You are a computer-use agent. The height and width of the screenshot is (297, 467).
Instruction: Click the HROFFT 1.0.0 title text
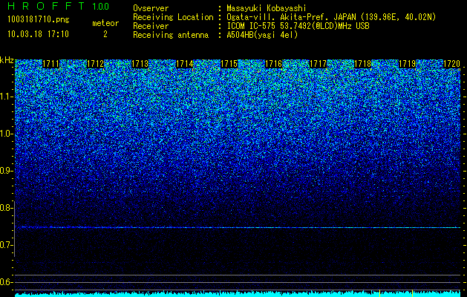(59, 6)
